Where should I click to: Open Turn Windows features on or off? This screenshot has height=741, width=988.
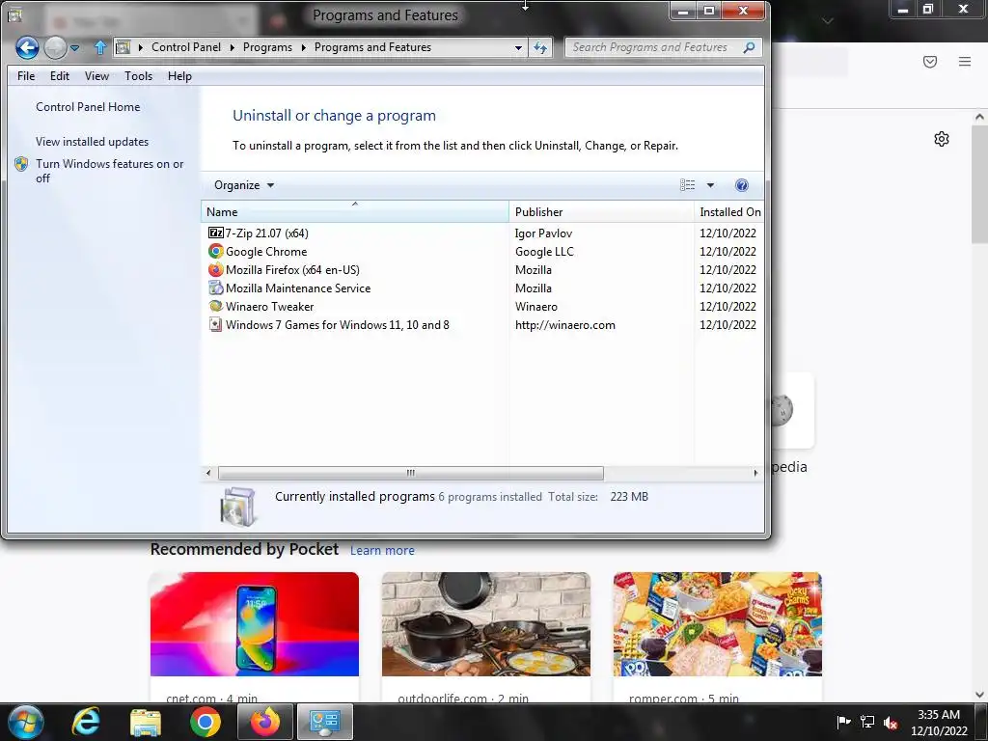[x=110, y=171]
